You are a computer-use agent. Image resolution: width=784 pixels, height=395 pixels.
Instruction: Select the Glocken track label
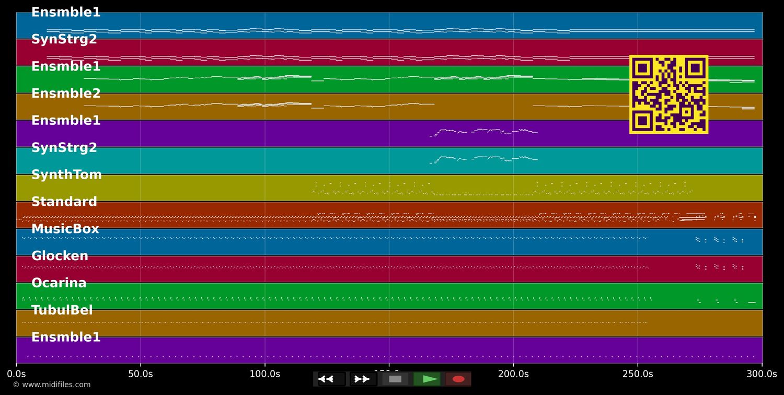[60, 257]
